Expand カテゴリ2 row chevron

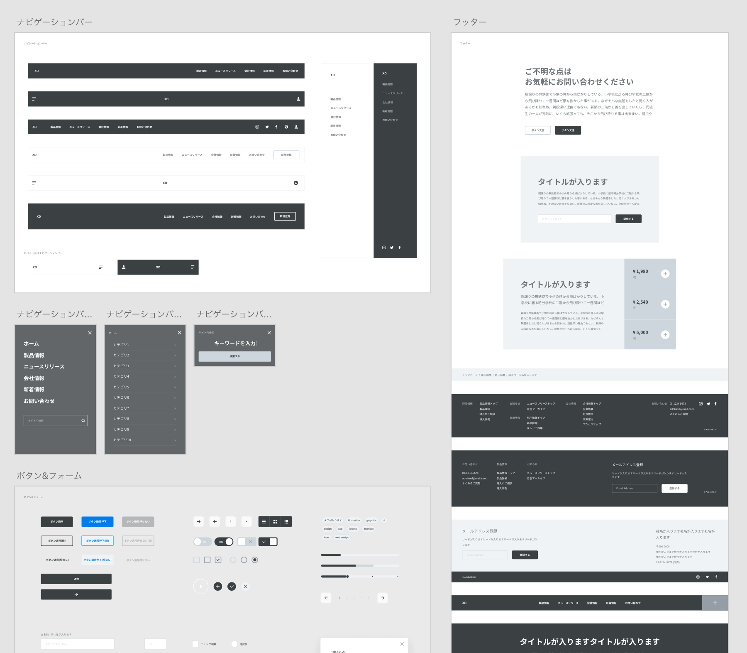(x=175, y=356)
